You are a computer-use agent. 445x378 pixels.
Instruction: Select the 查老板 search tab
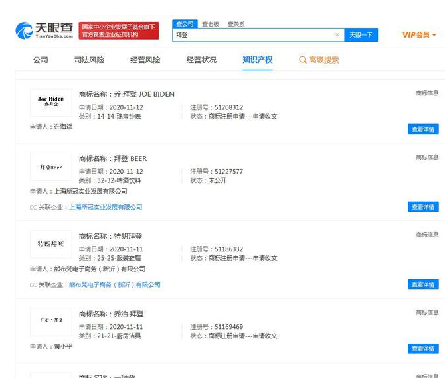(211, 24)
